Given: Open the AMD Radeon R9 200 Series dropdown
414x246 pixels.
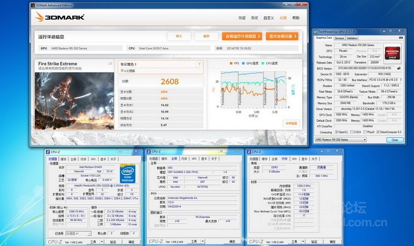Looking at the screenshot, I should pos(341,139).
